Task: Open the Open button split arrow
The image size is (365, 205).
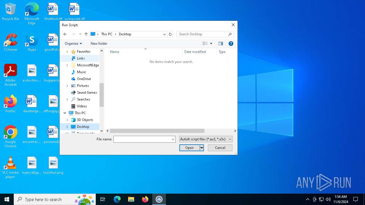Action: click(202, 148)
